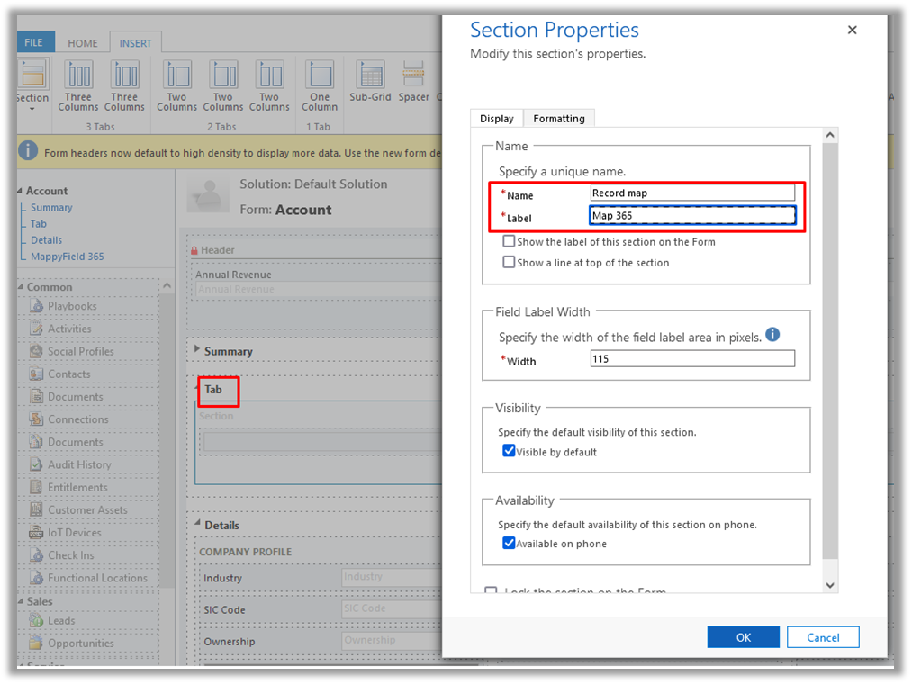Uncheck Visible by default
Screen dimensions: 912x684
510,452
